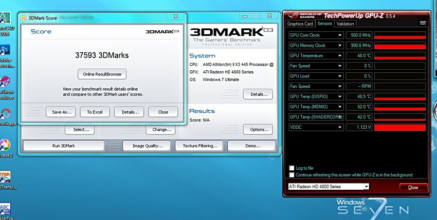The height and width of the screenshot is (220, 437).
Task: Click the Run 3DMark button
Action: pos(64,146)
